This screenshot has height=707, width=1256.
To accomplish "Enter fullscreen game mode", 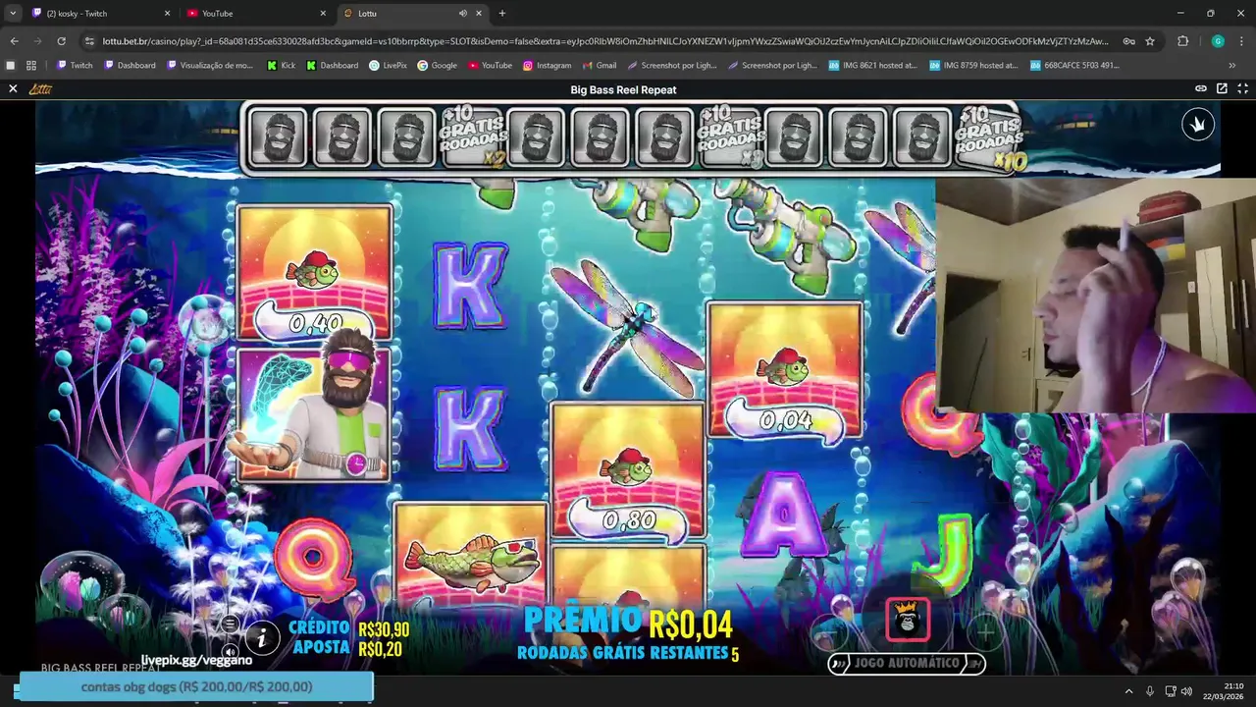I will [1242, 88].
